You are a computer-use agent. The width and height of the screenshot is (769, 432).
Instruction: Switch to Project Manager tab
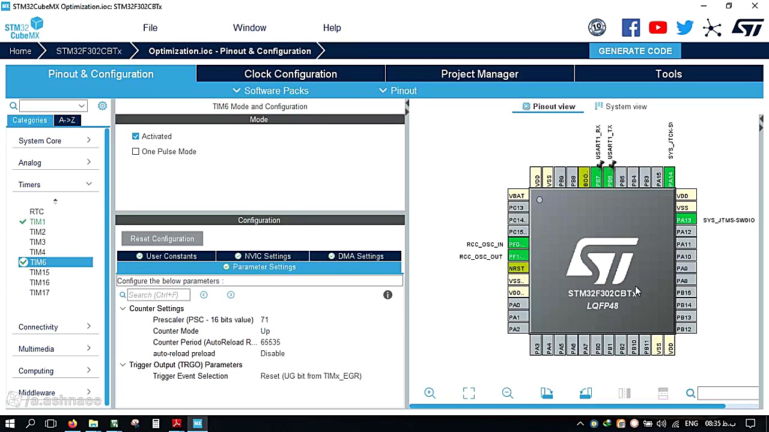pos(479,74)
